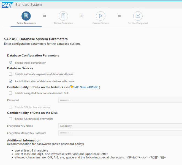Click chevrons between Review and Execute steps

[x=82, y=16]
